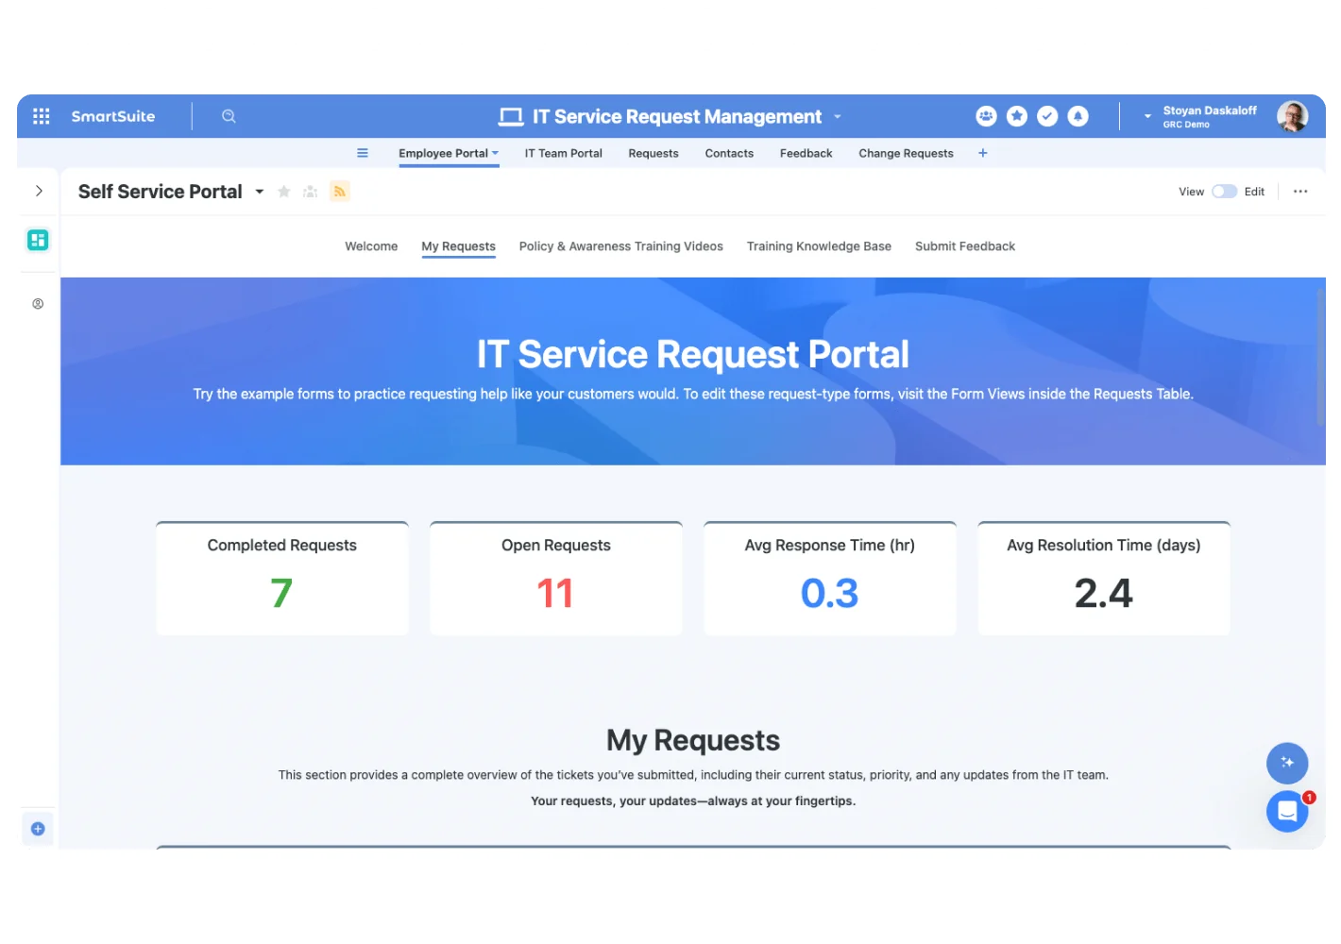Image resolution: width=1341 pixels, height=944 pixels.
Task: Click the SmartSuite logo text
Action: coord(113,116)
